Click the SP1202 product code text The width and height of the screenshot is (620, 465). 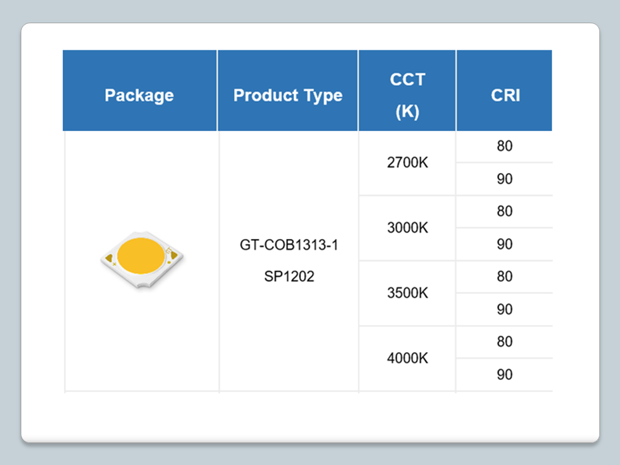coord(289,277)
